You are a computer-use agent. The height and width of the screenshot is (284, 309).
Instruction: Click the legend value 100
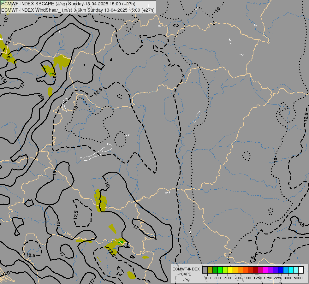207,278
